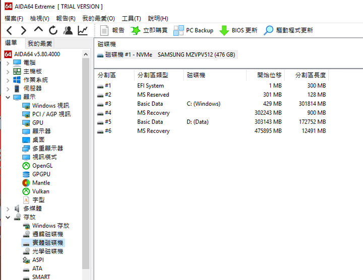Expand the 多媒體 tree node
This screenshot has width=363, height=280.
tap(8, 209)
